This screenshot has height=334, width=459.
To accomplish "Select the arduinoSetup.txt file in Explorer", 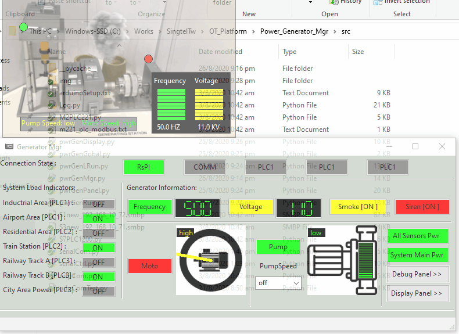I will (x=85, y=93).
